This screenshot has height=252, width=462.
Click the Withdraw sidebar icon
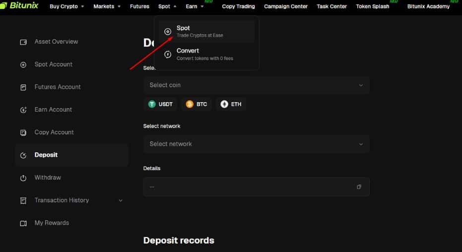[23, 178]
